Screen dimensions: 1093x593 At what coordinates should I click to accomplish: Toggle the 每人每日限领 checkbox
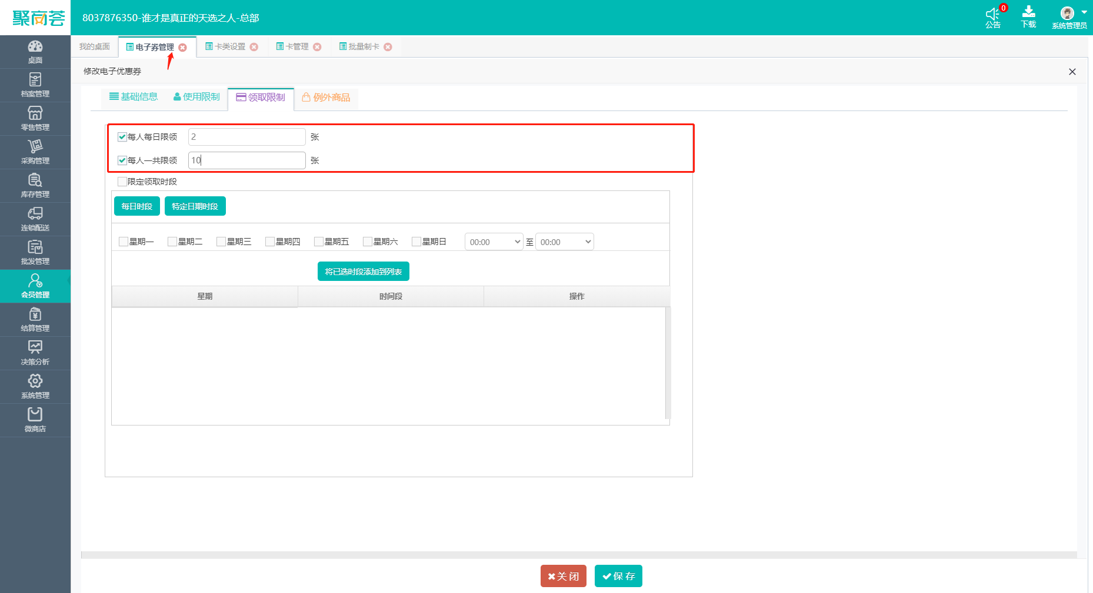[122, 137]
